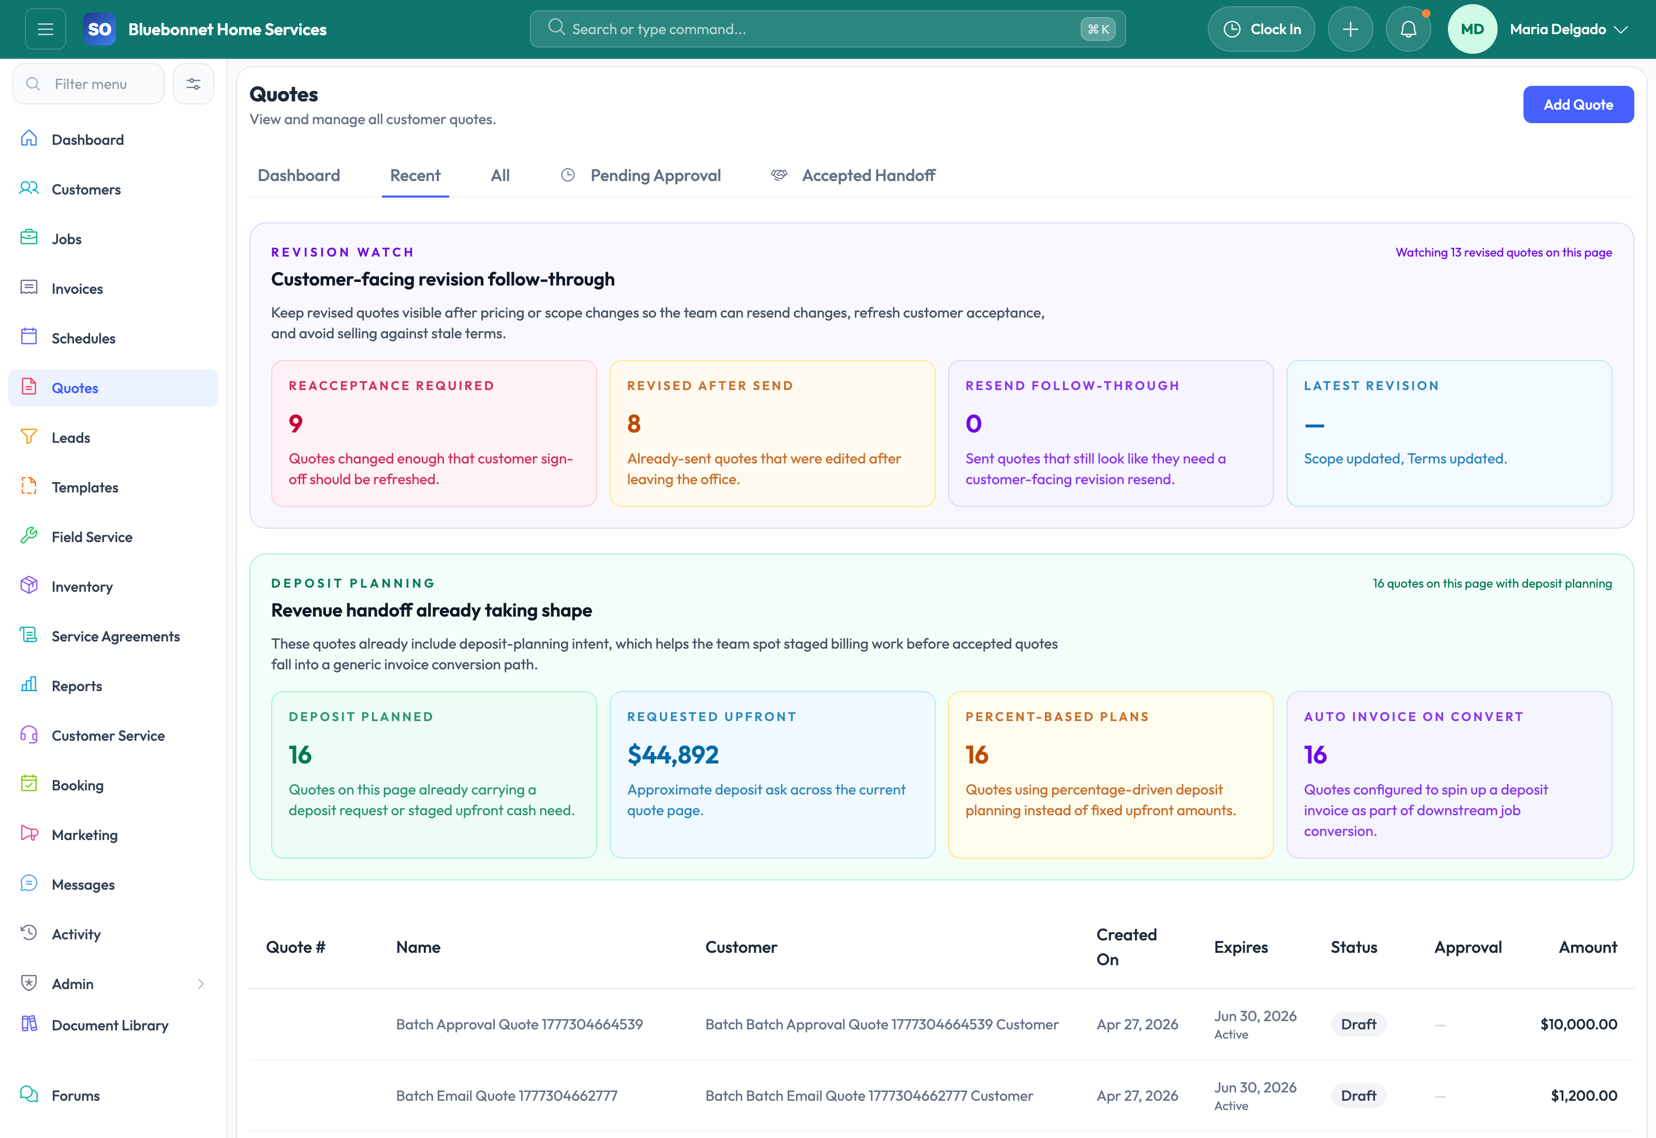Viewport: 1656px width, 1138px height.
Task: Open the notifications bell
Action: click(x=1408, y=29)
